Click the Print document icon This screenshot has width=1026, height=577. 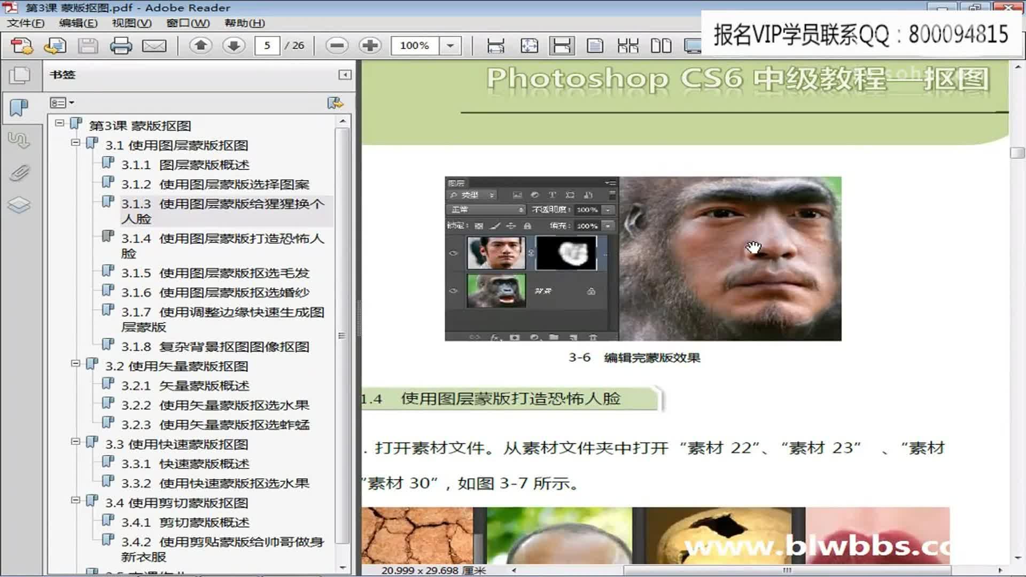(x=121, y=45)
